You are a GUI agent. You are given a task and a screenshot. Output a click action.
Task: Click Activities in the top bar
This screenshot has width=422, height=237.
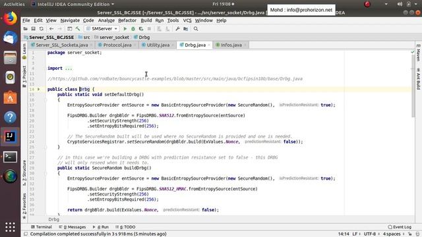[14, 4]
